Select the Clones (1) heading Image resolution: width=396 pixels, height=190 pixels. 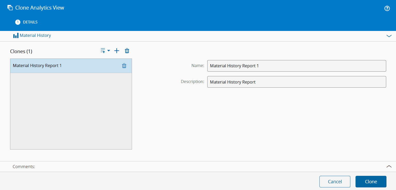pyautogui.click(x=21, y=51)
